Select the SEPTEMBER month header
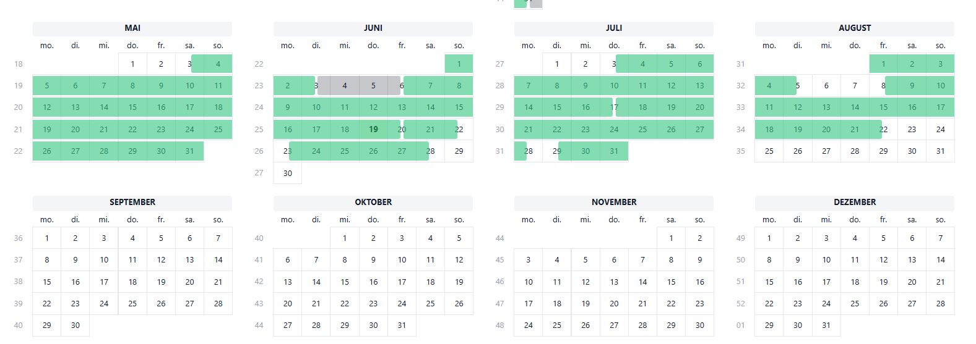Image resolution: width=976 pixels, height=344 pixels. (x=132, y=203)
